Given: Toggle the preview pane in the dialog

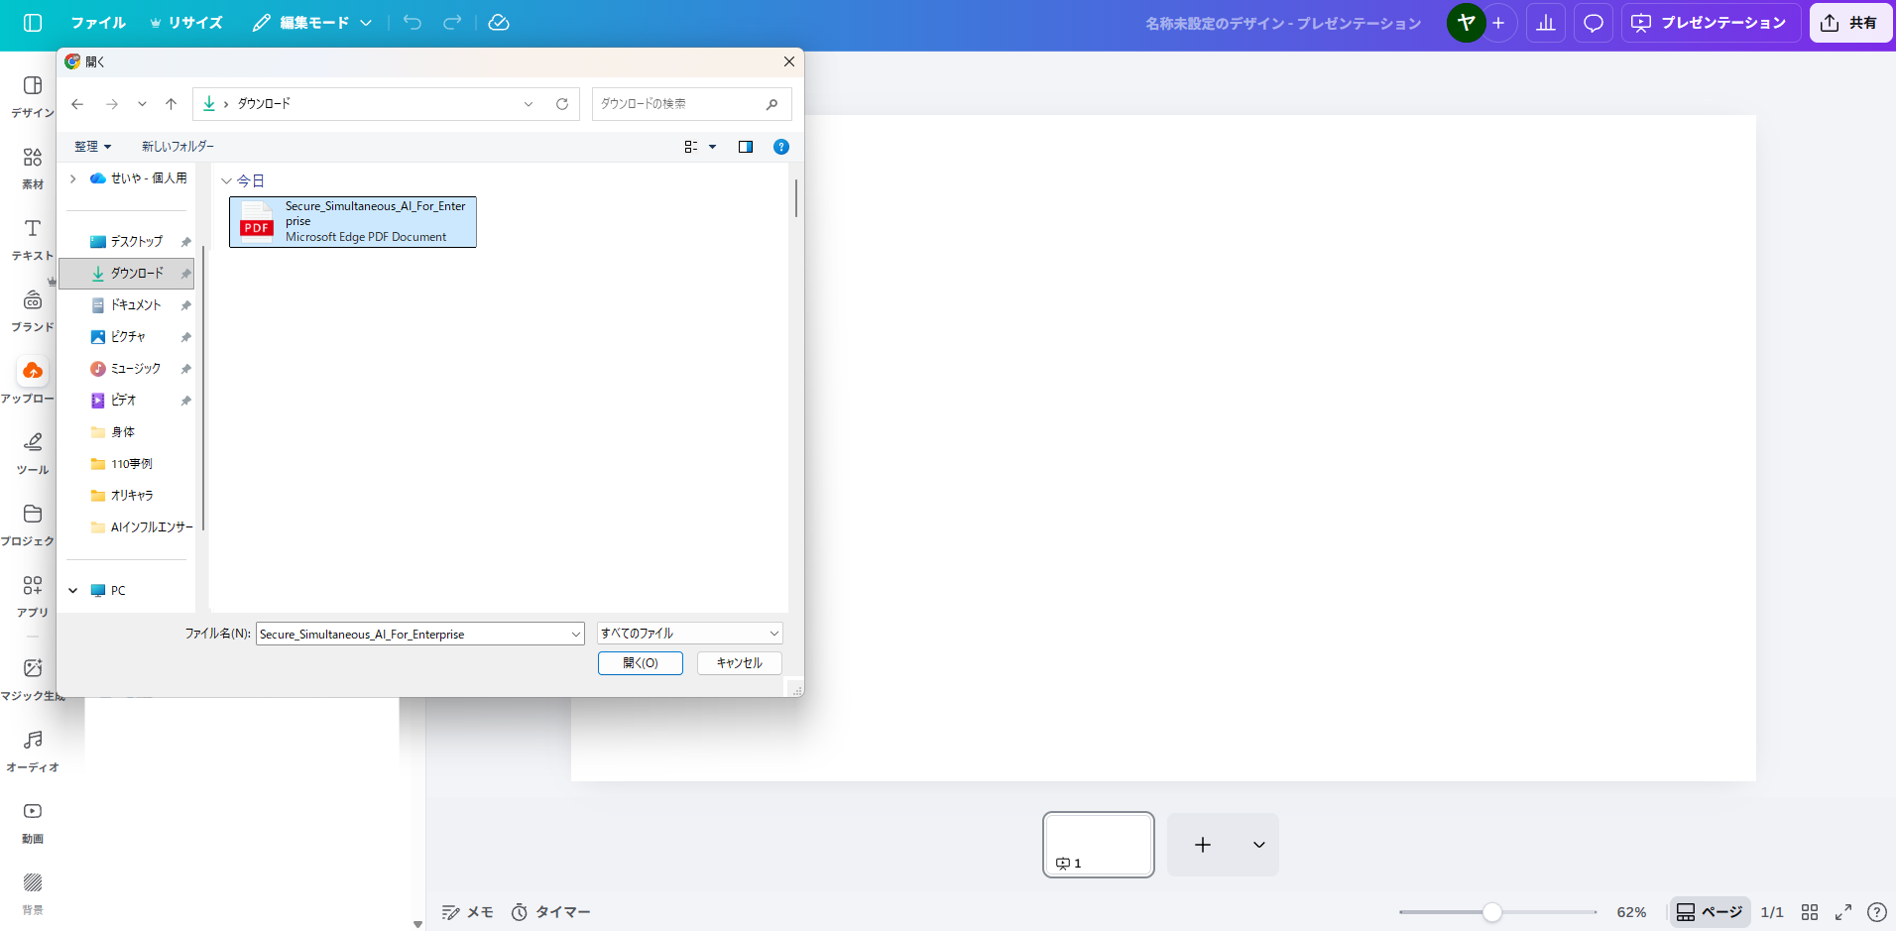Looking at the screenshot, I should coord(746,146).
